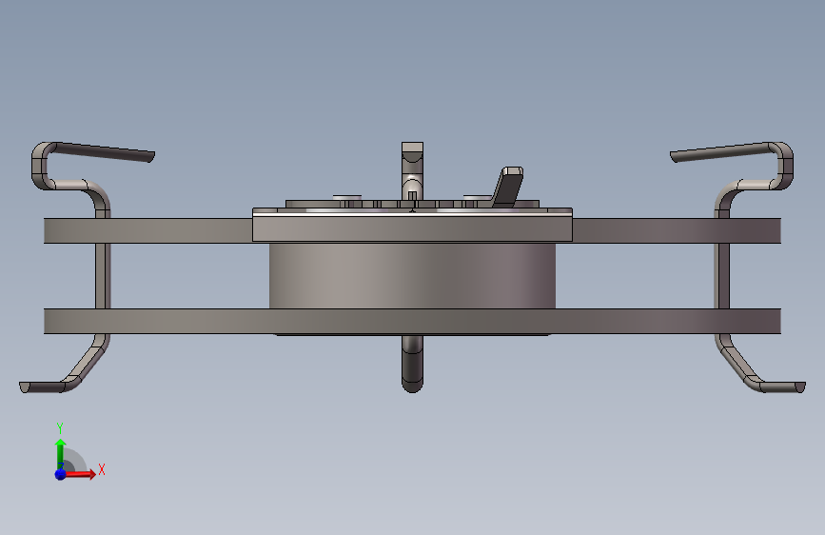
Task: Select the rectangular top plate above the cylinder
Action: 412,227
